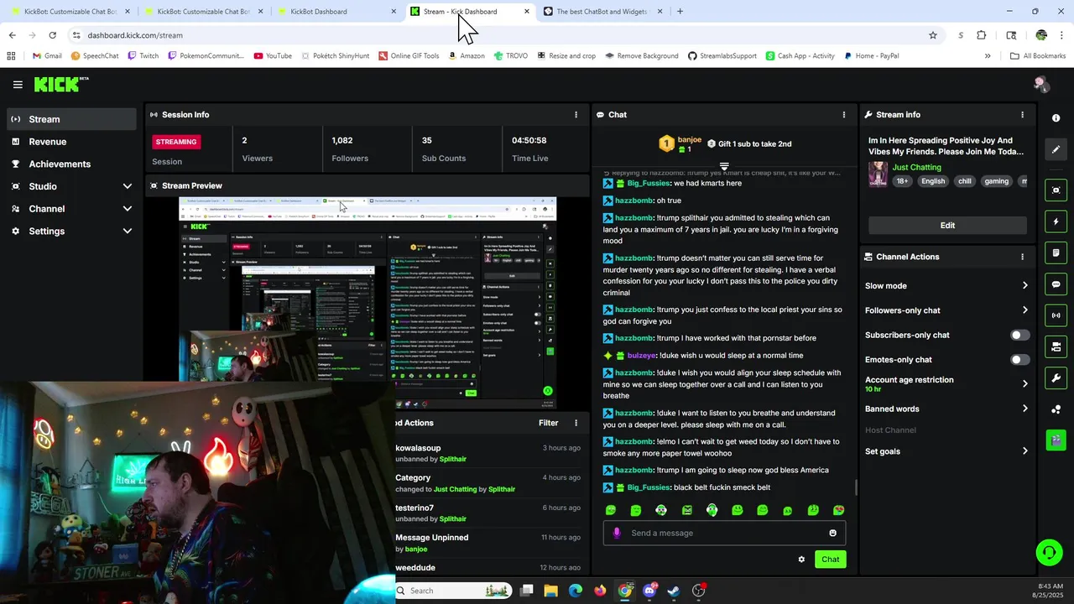Click the wrench icon in right sidebar
The image size is (1074, 604).
point(1056,377)
